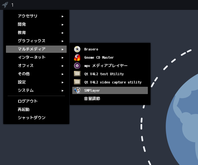Launch Qt V4L2 video capture utility
Image resolution: width=198 pixels, height=165 pixels.
[x=110, y=82]
